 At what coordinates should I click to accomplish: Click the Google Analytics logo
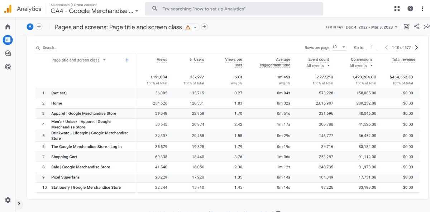click(8, 9)
